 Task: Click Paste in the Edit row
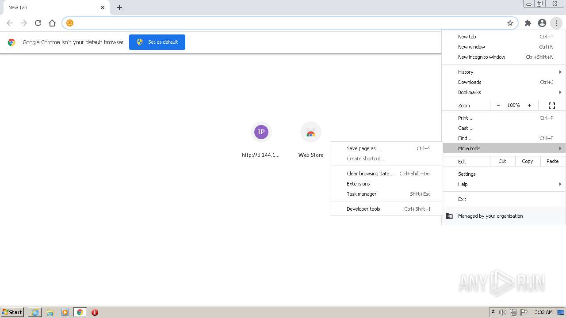[553, 161]
